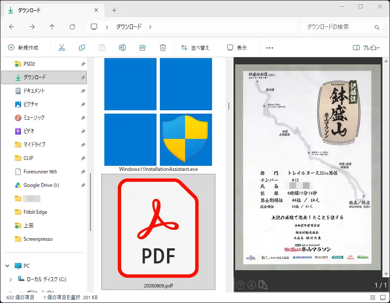This screenshot has width=390, height=303.
Task: Switch to details list view in status bar
Action: pos(373,298)
